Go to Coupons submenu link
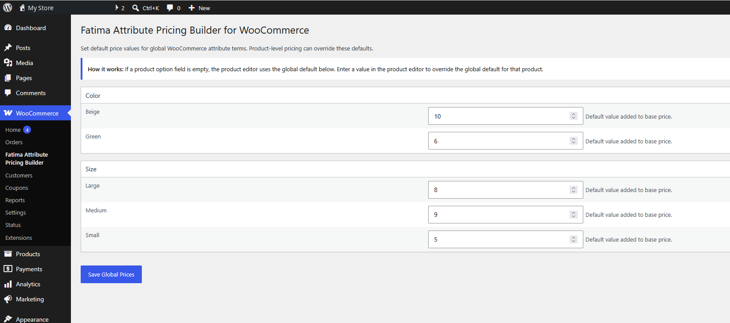 pyautogui.click(x=16, y=188)
